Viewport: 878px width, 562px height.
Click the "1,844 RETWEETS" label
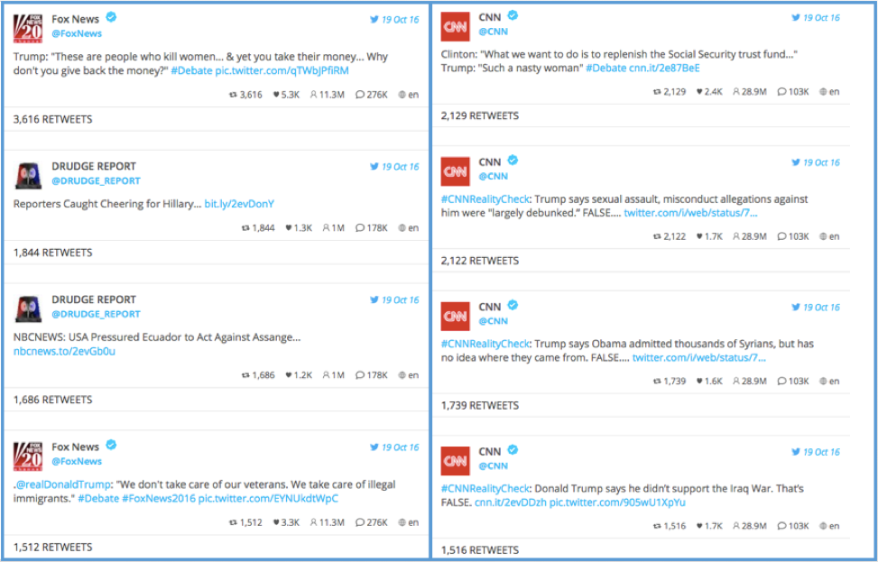(52, 253)
